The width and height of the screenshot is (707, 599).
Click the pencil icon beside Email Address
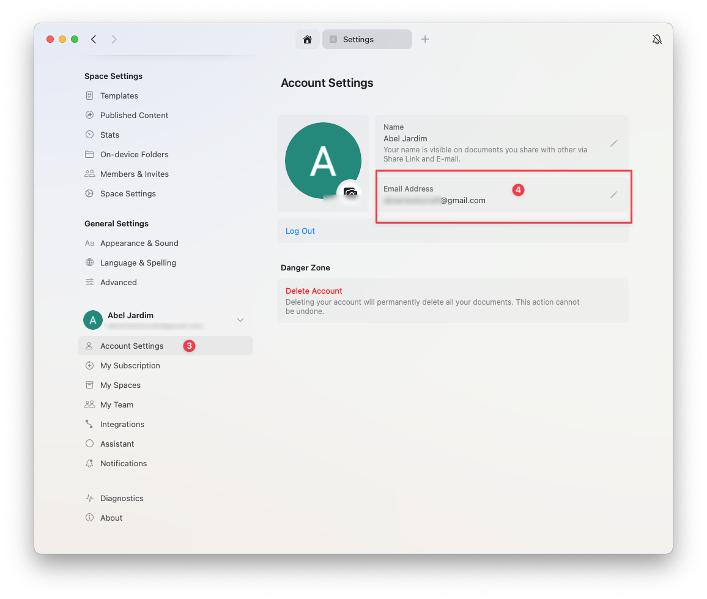(613, 195)
